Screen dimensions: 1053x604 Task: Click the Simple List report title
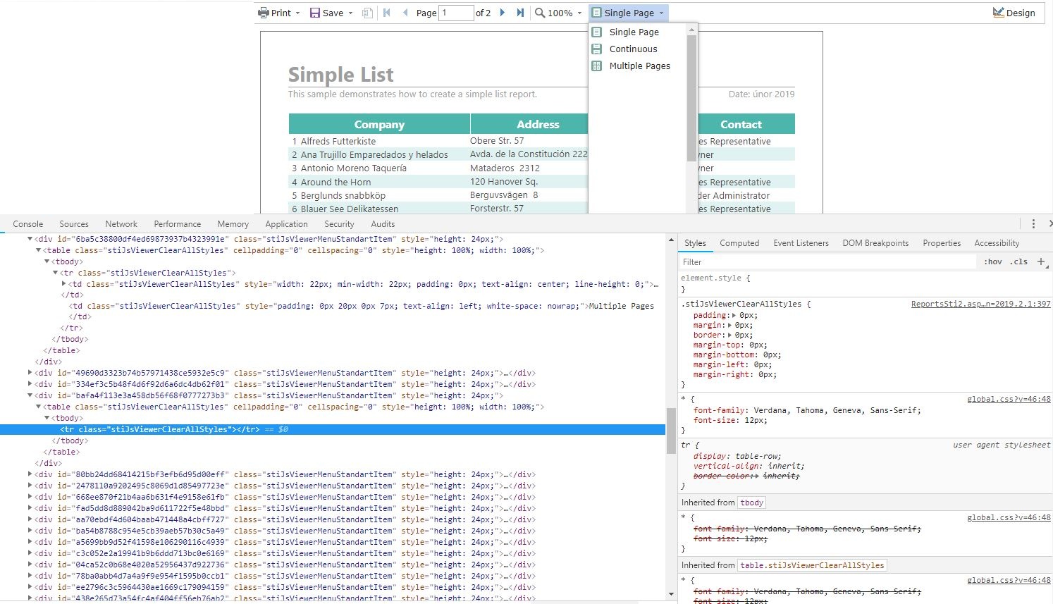(x=340, y=75)
